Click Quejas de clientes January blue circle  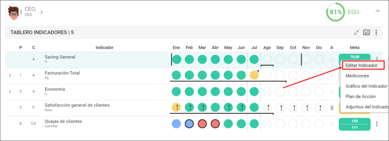(x=176, y=124)
